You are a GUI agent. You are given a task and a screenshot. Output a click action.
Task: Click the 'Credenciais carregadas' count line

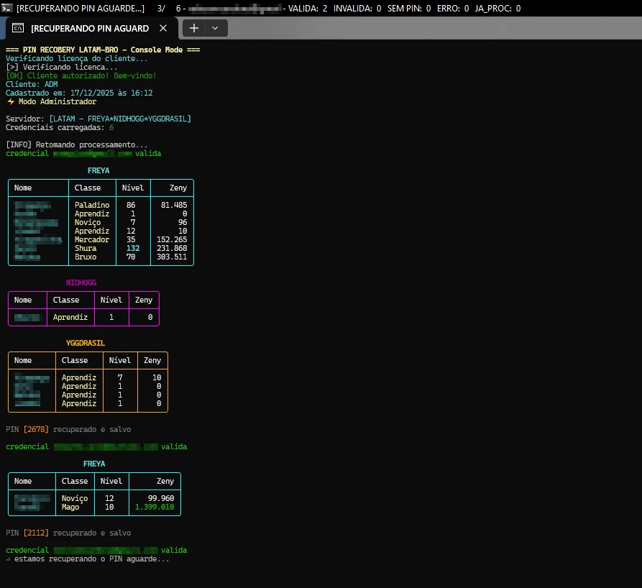click(59, 127)
